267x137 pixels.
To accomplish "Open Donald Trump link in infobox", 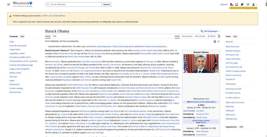I will (x=202, y=117).
